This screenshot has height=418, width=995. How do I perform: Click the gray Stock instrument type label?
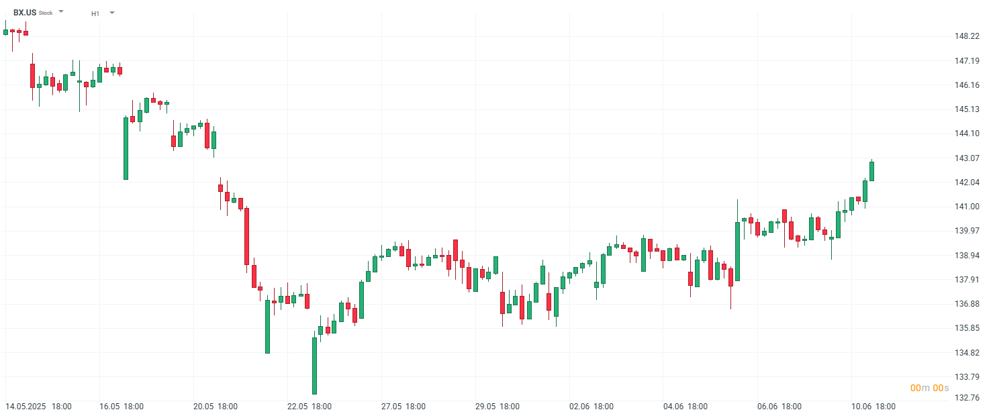46,13
